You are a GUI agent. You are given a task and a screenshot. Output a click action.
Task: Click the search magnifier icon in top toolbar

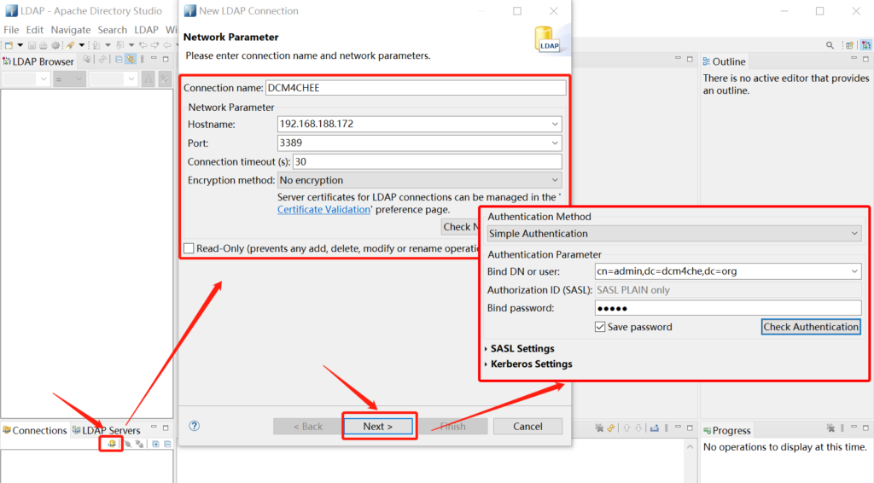click(x=830, y=45)
